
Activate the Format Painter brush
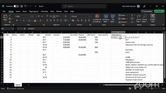click(x=10, y=22)
